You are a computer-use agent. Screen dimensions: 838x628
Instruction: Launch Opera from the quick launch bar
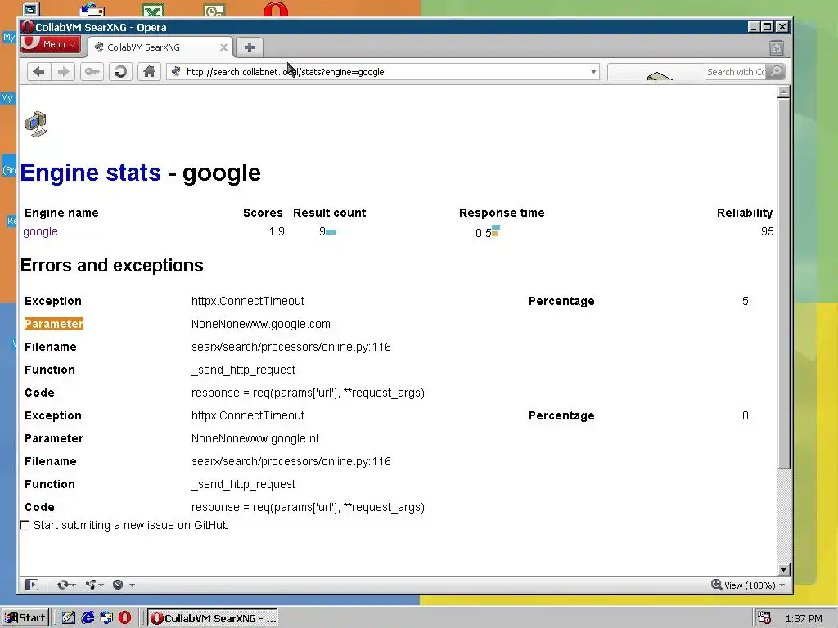tap(124, 618)
